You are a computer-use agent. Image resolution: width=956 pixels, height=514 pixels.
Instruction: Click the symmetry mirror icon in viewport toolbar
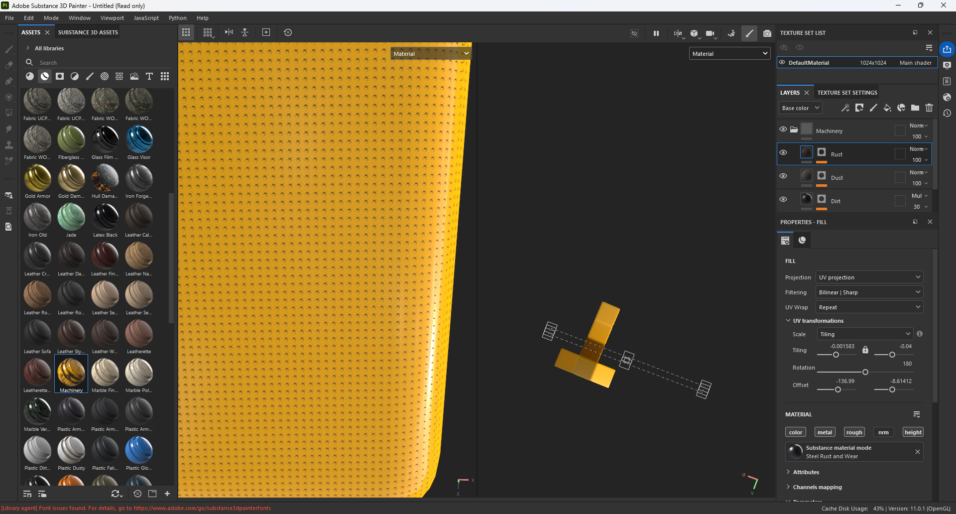point(229,32)
